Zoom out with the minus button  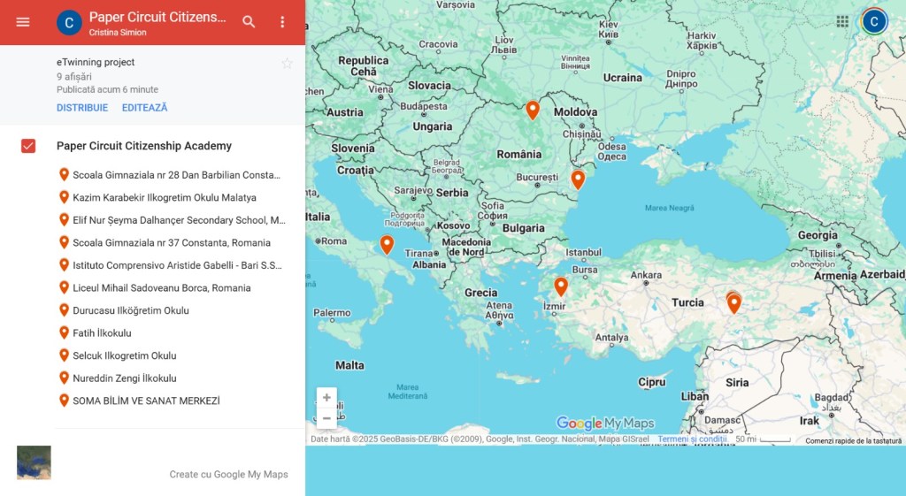[326, 418]
